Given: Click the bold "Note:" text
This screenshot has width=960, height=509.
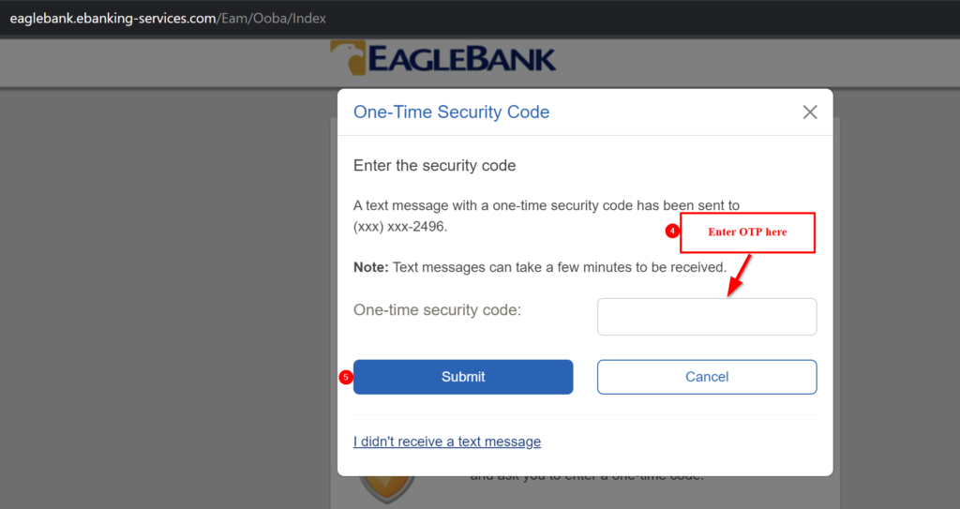Looking at the screenshot, I should point(371,268).
